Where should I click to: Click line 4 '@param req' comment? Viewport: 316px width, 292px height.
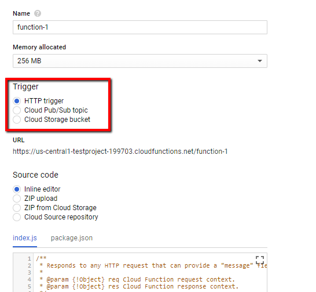tap(137, 279)
